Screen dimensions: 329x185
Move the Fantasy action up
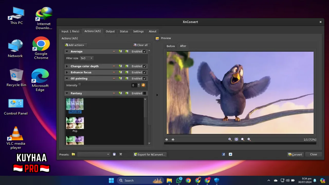120,93
